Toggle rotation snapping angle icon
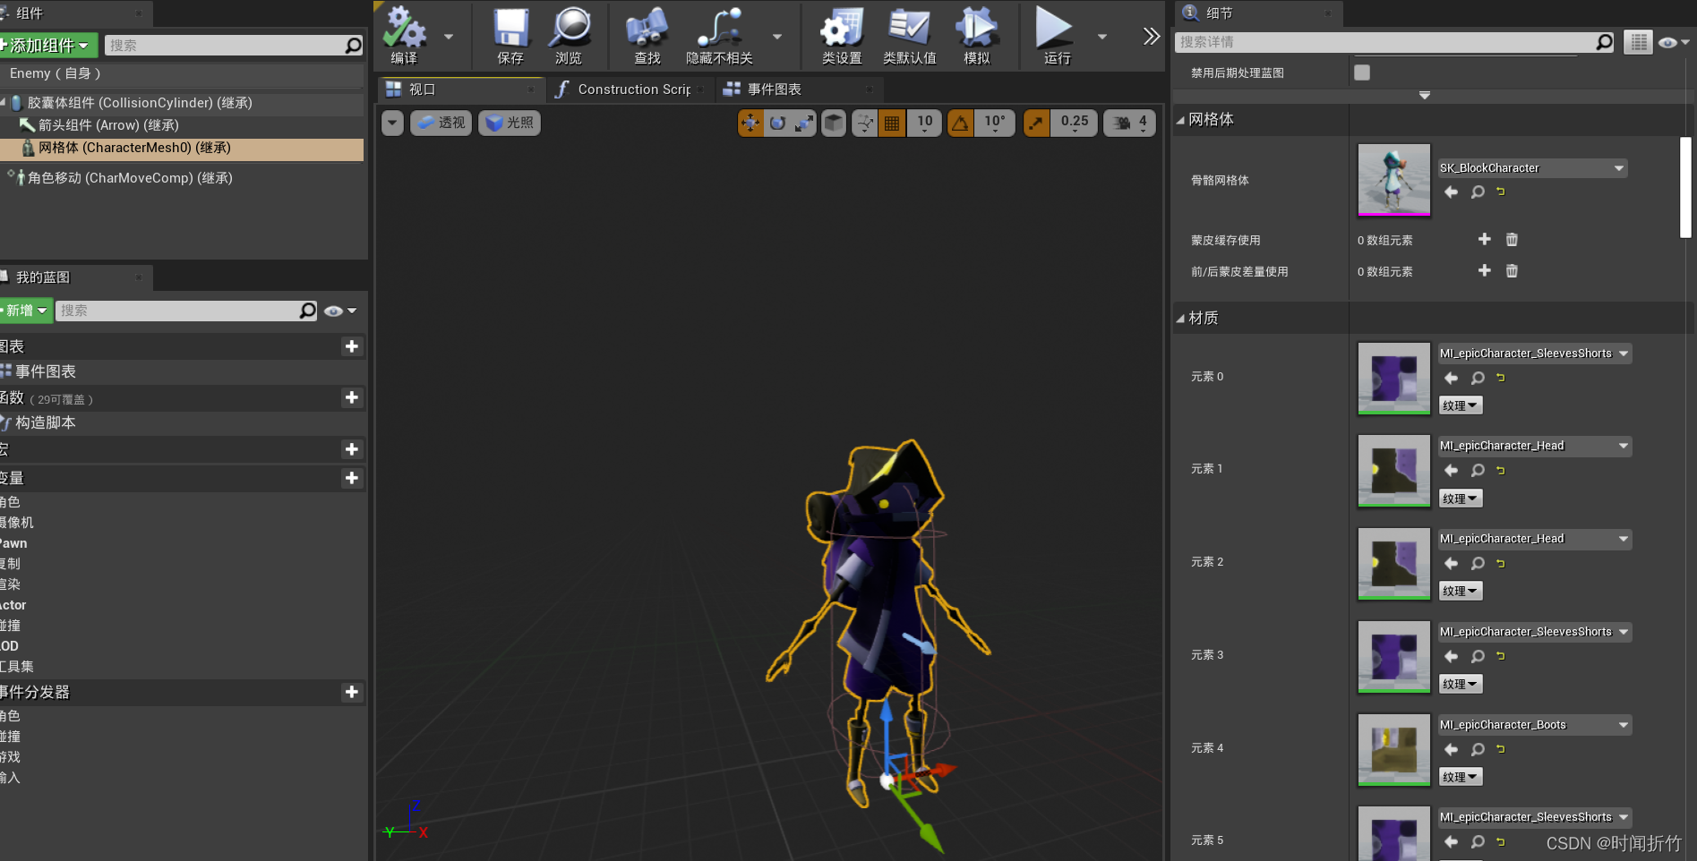This screenshot has width=1697, height=861. tap(960, 123)
